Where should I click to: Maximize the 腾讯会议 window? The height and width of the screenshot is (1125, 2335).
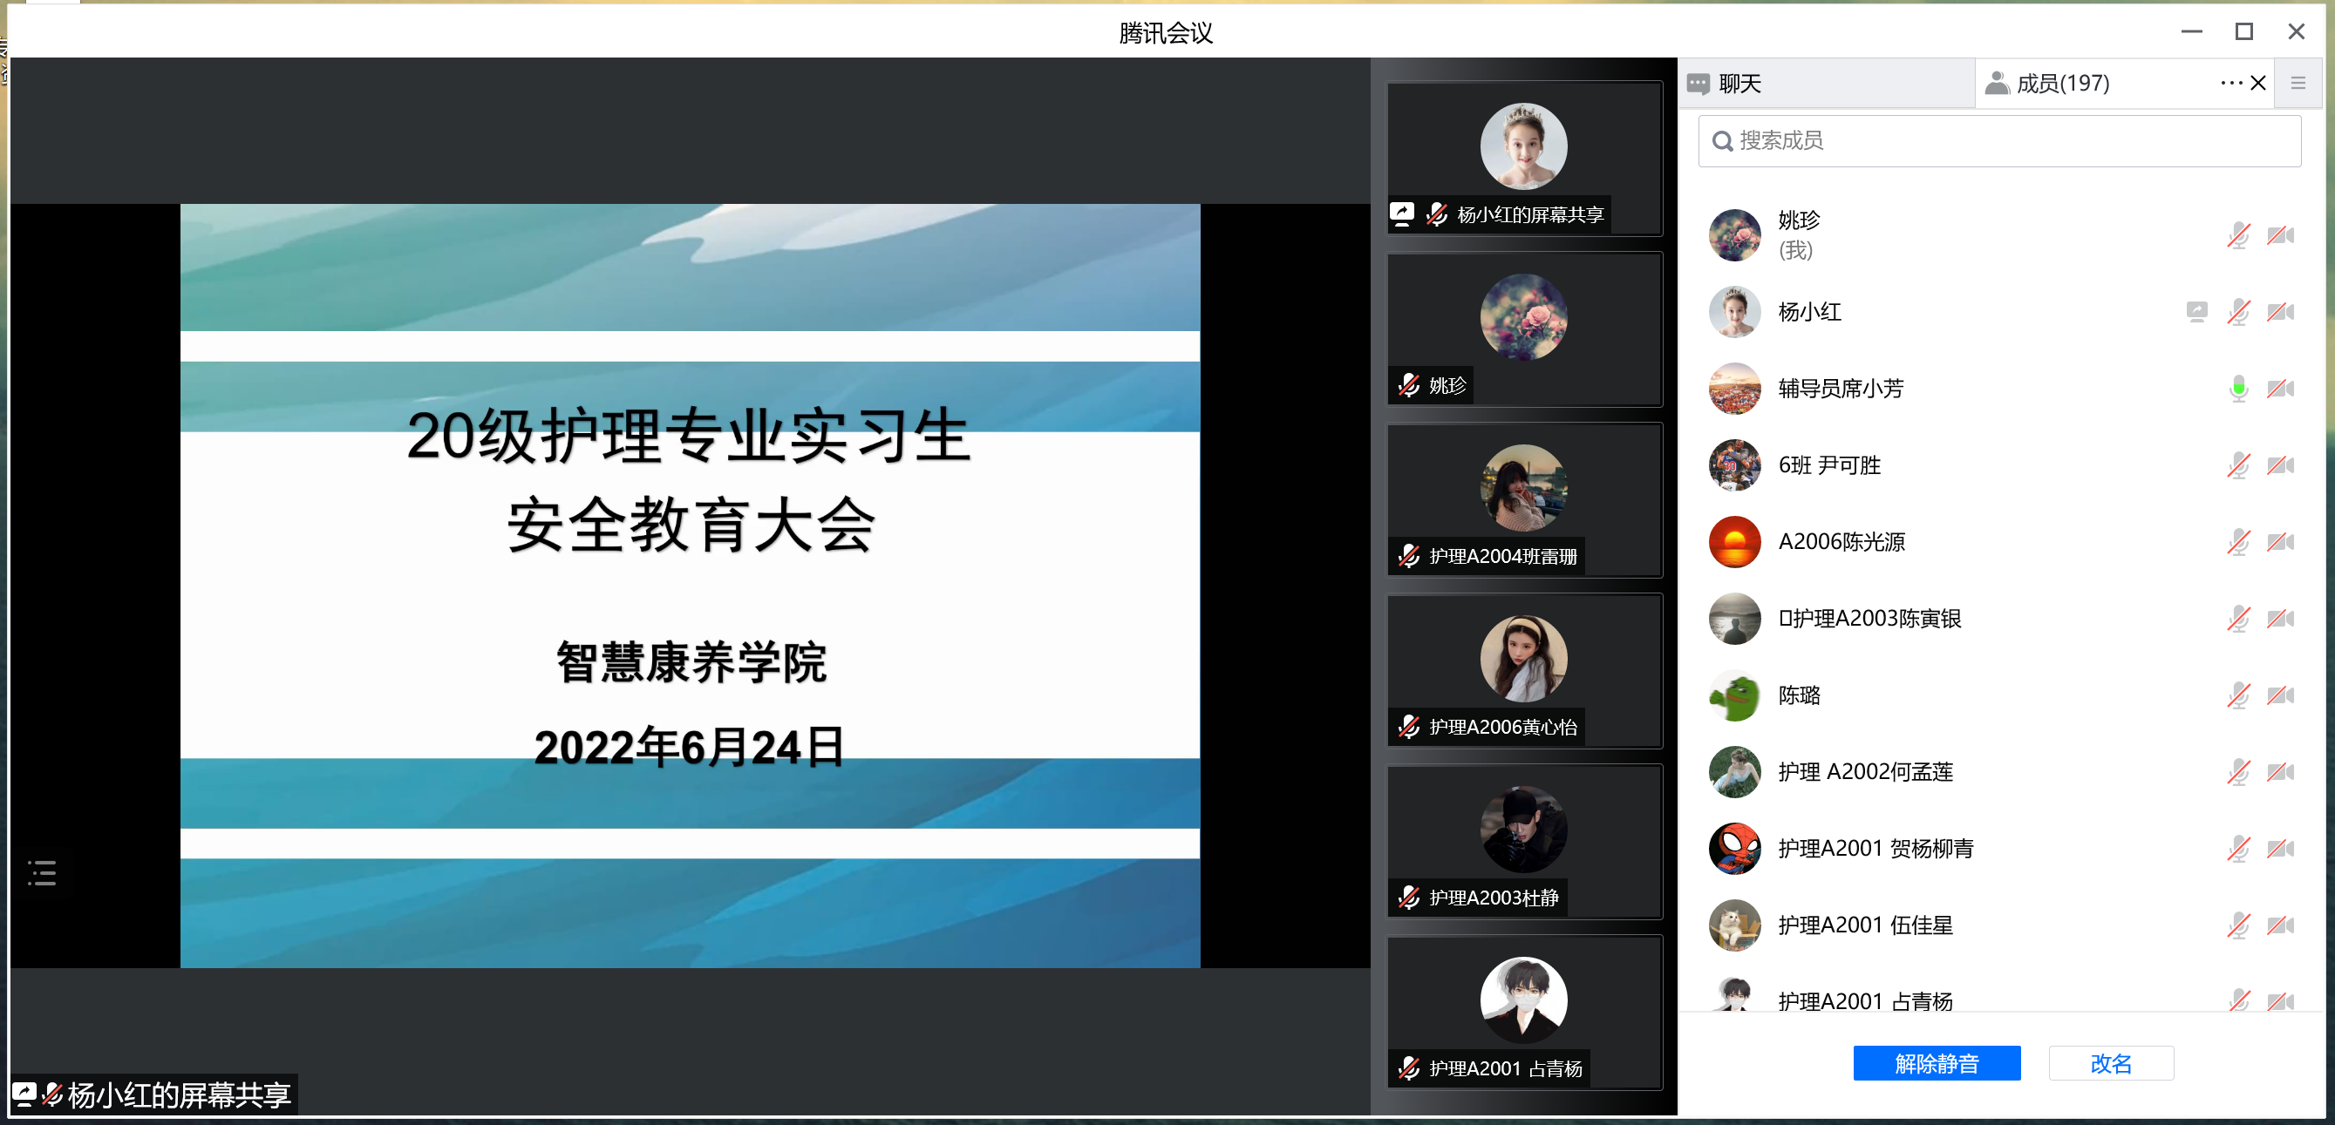click(x=2243, y=31)
